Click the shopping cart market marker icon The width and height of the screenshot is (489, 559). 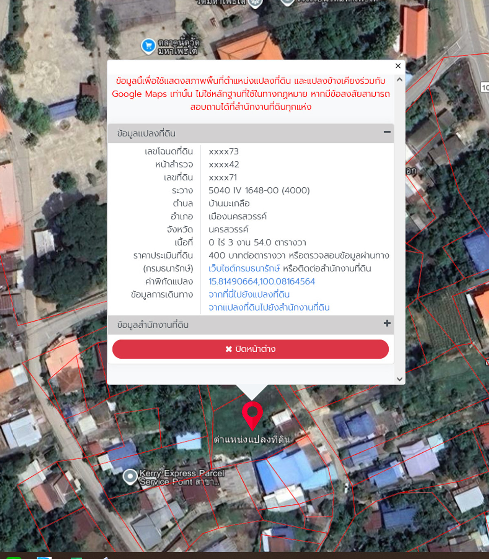(148, 46)
